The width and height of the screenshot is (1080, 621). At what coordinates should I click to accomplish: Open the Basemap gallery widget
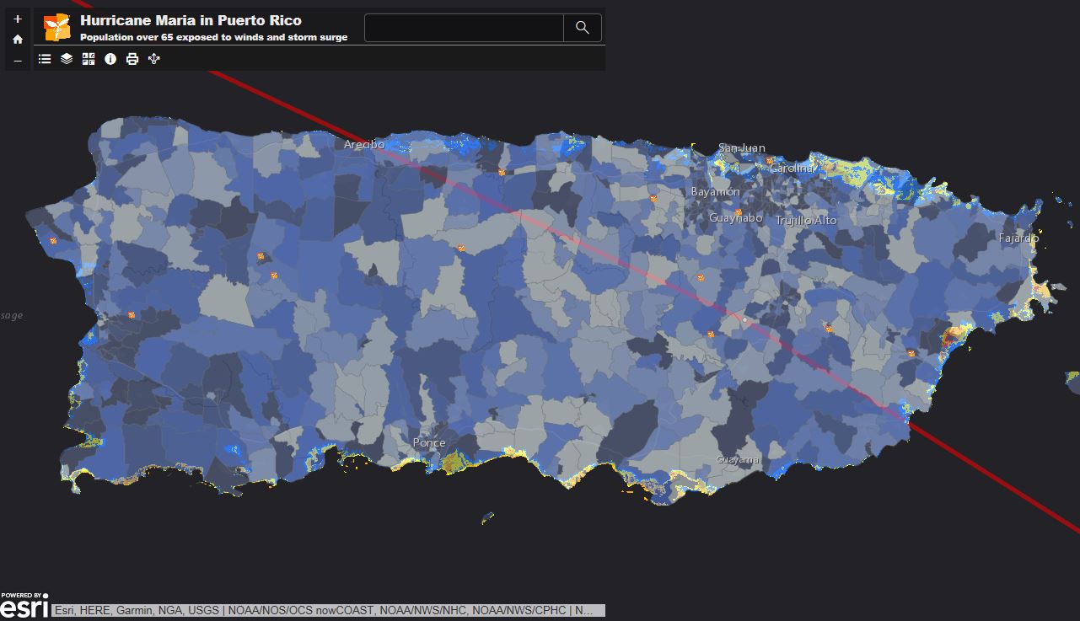(x=89, y=59)
